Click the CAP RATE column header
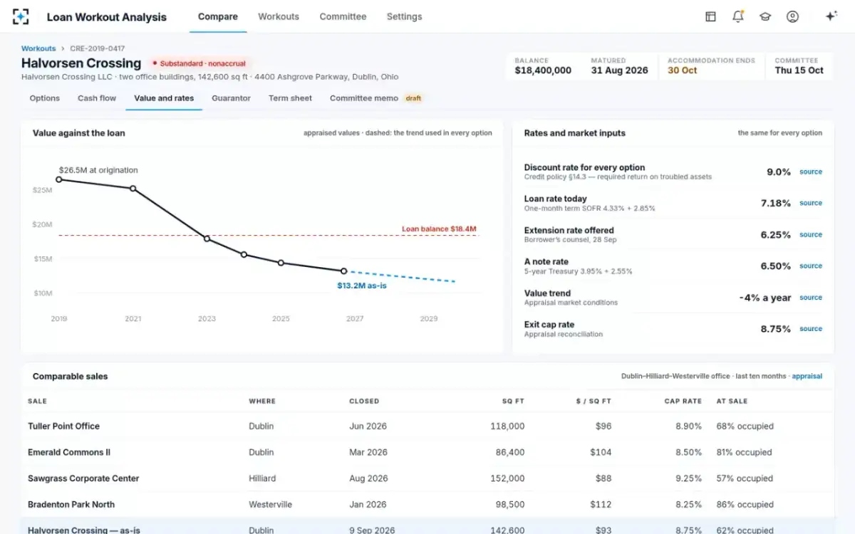The height and width of the screenshot is (534, 855). click(683, 402)
